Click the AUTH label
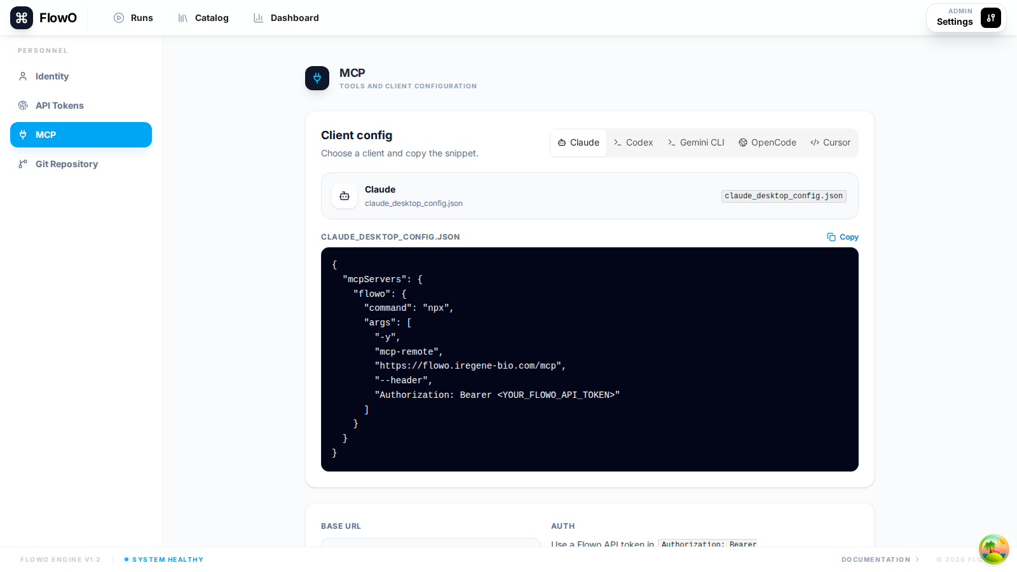 [x=563, y=526]
